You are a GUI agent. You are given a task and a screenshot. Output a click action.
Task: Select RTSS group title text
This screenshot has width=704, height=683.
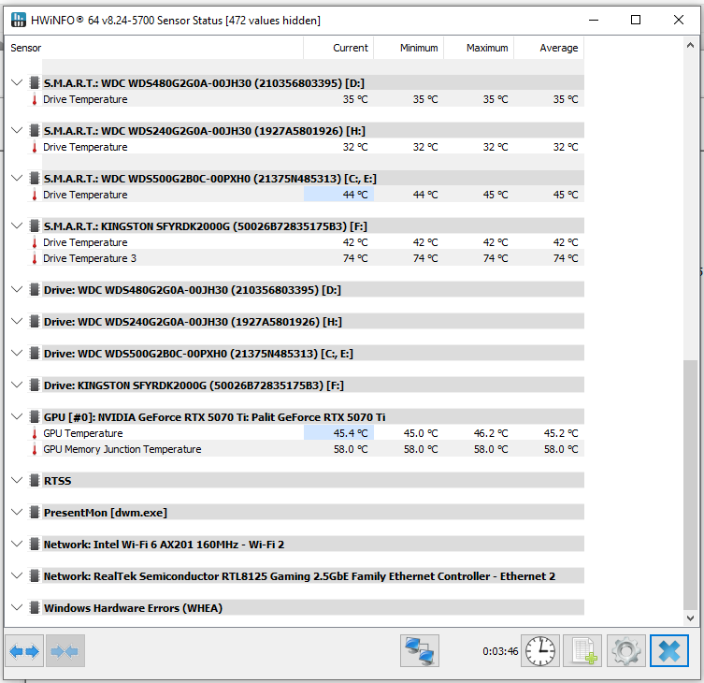pyautogui.click(x=57, y=481)
